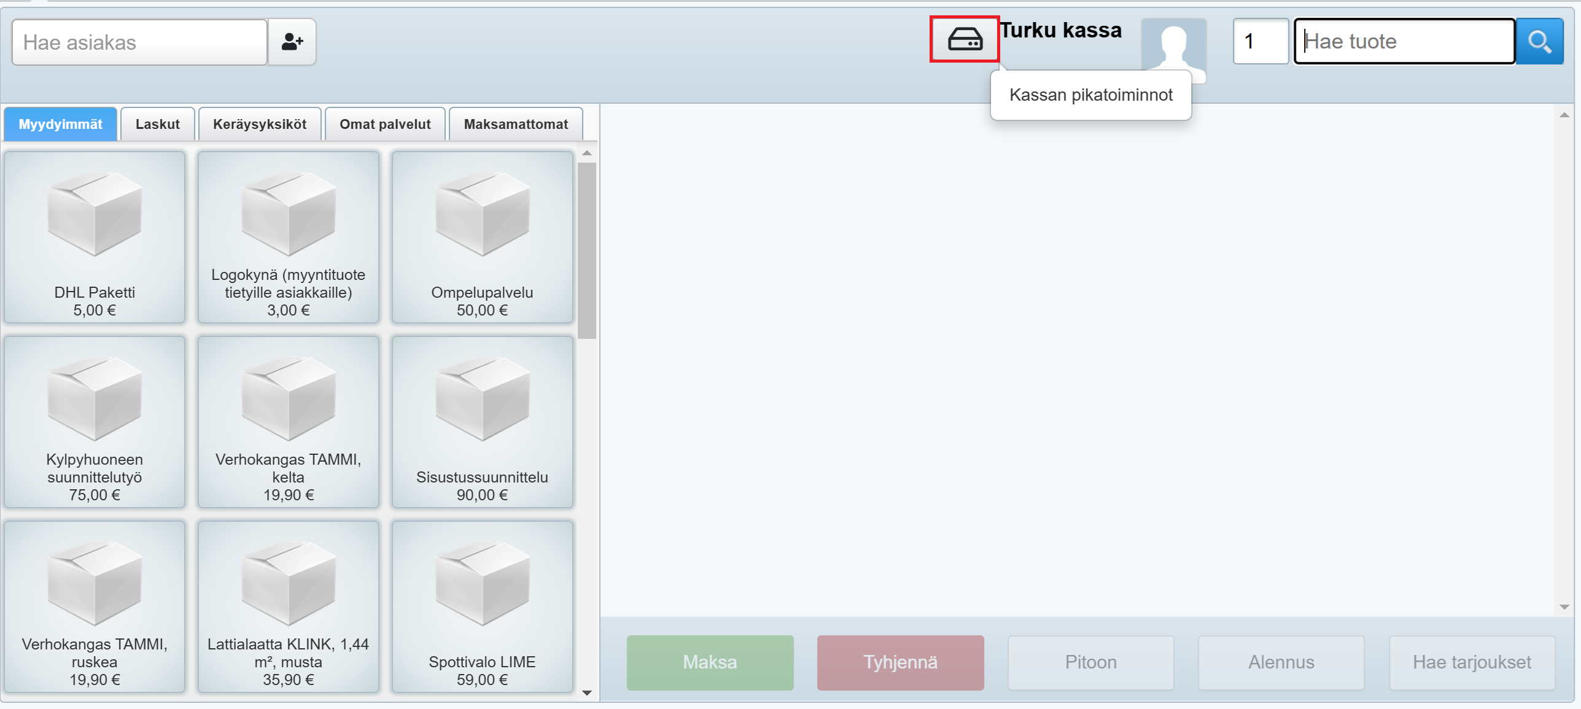Click the Hae tarjoukset button
The image size is (1581, 709).
1472,662
